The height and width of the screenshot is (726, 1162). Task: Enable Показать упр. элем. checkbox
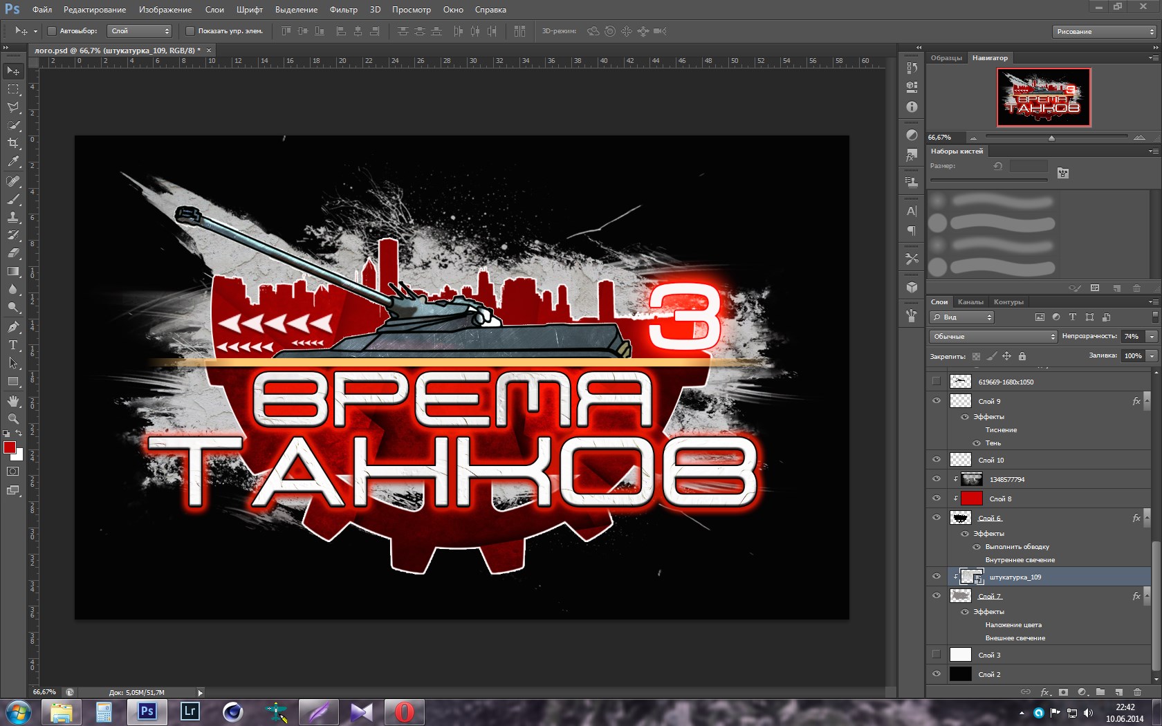(190, 31)
